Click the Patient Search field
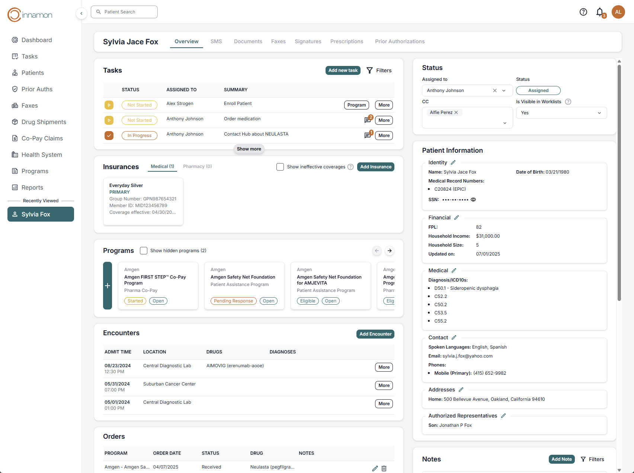The height and width of the screenshot is (473, 634). click(x=124, y=12)
